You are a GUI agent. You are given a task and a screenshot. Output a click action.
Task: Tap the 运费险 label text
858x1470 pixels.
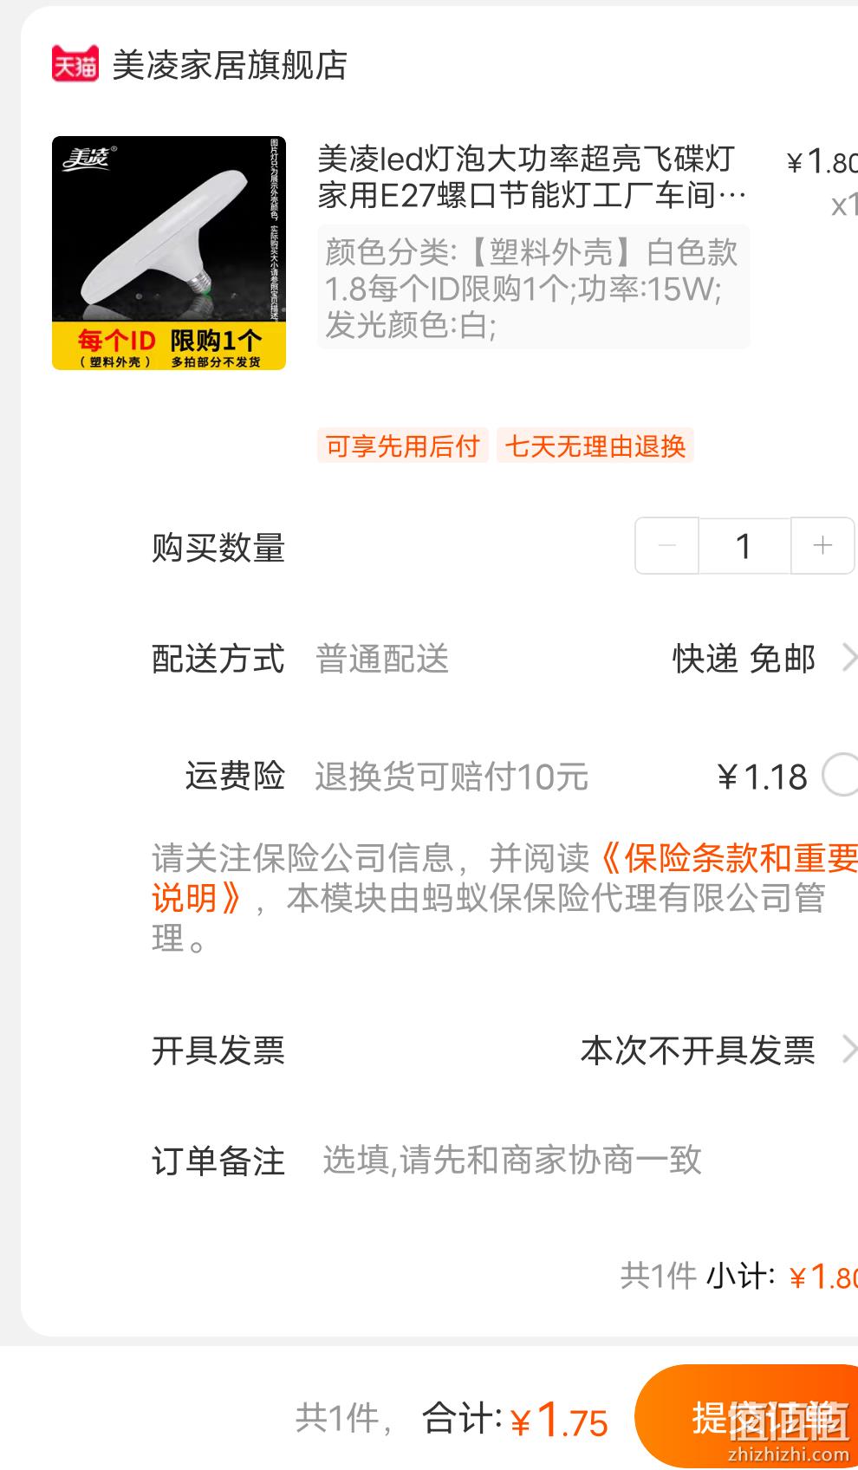pyautogui.click(x=235, y=775)
